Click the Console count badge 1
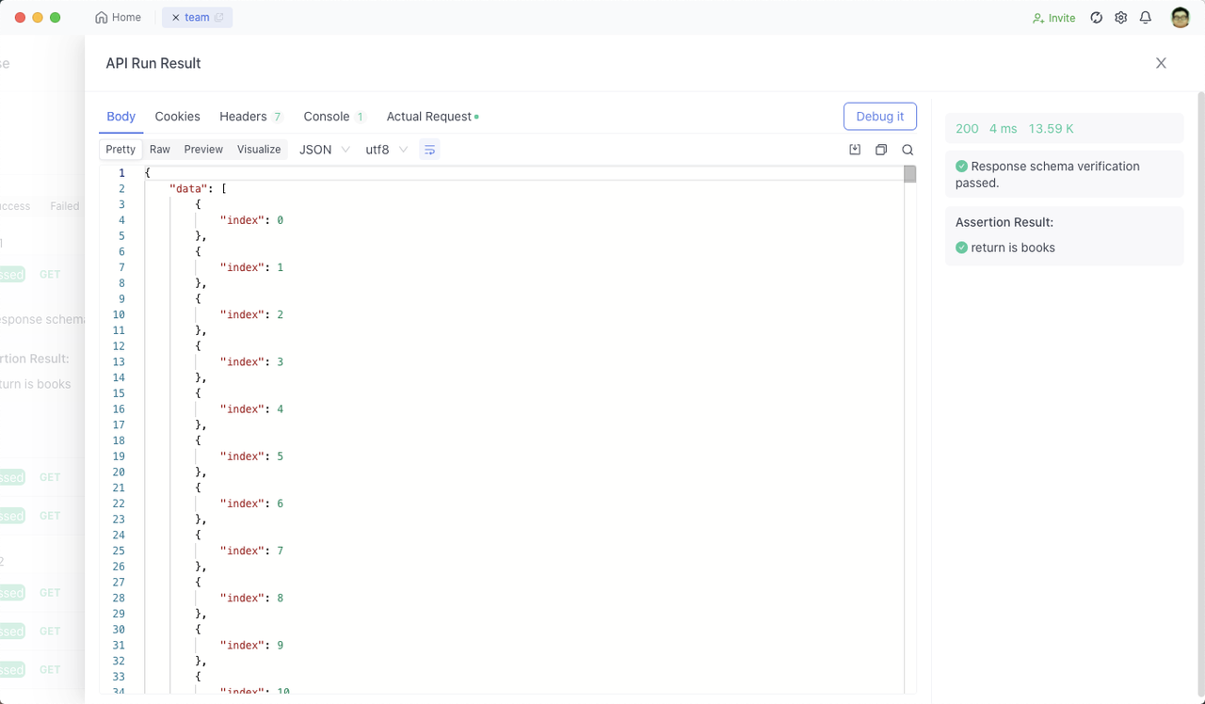The height and width of the screenshot is (704, 1205). (x=361, y=117)
